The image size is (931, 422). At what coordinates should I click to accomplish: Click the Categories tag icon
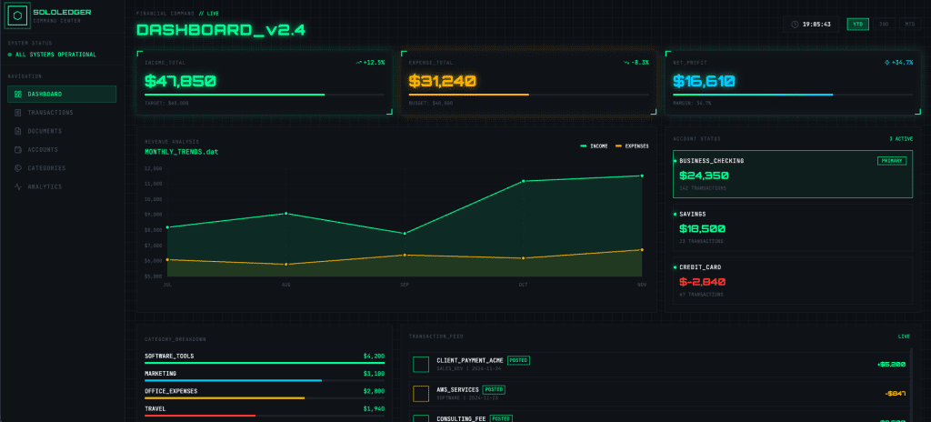click(x=18, y=168)
